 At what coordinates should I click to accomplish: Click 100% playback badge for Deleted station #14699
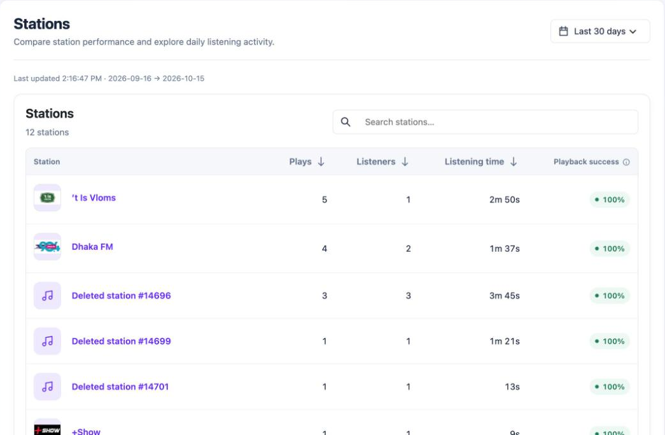610,342
